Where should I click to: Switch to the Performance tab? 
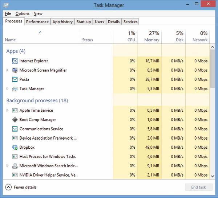point(37,22)
